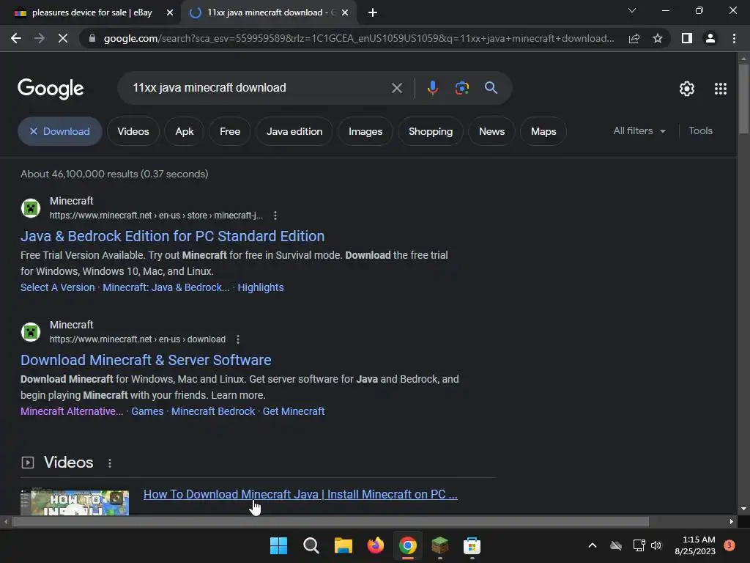Filter results by Apk
Viewport: 750px width, 563px height.
click(x=184, y=131)
